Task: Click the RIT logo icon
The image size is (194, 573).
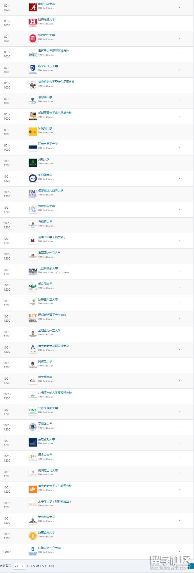Action: [33, 318]
